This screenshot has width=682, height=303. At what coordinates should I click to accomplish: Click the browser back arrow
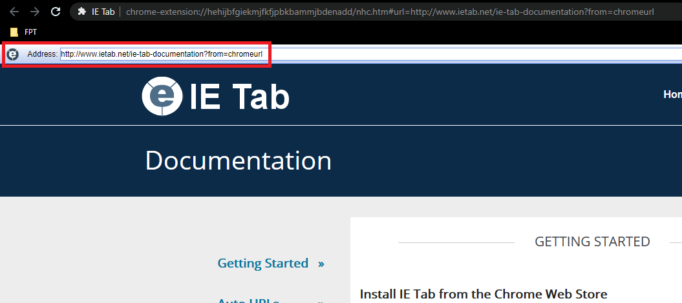[x=14, y=12]
